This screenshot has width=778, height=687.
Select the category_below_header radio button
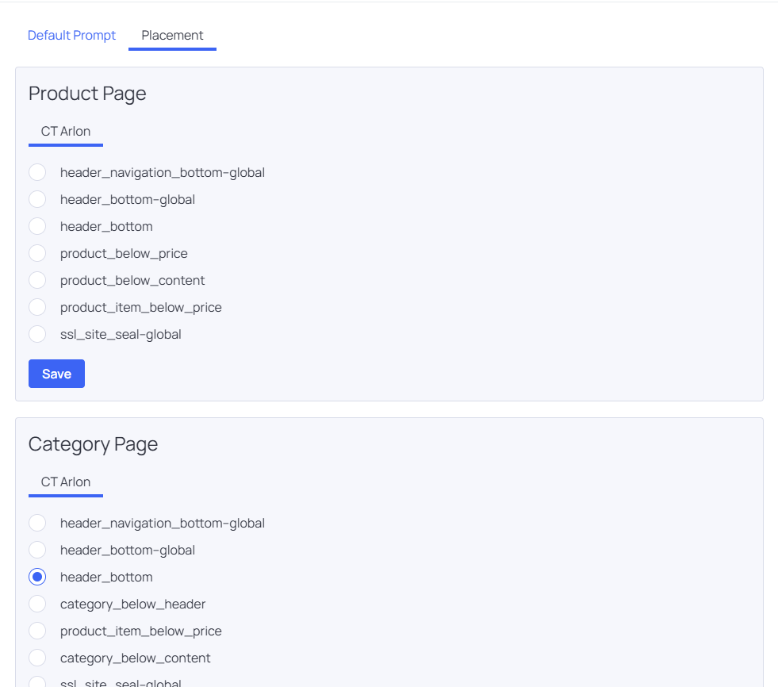coord(37,604)
